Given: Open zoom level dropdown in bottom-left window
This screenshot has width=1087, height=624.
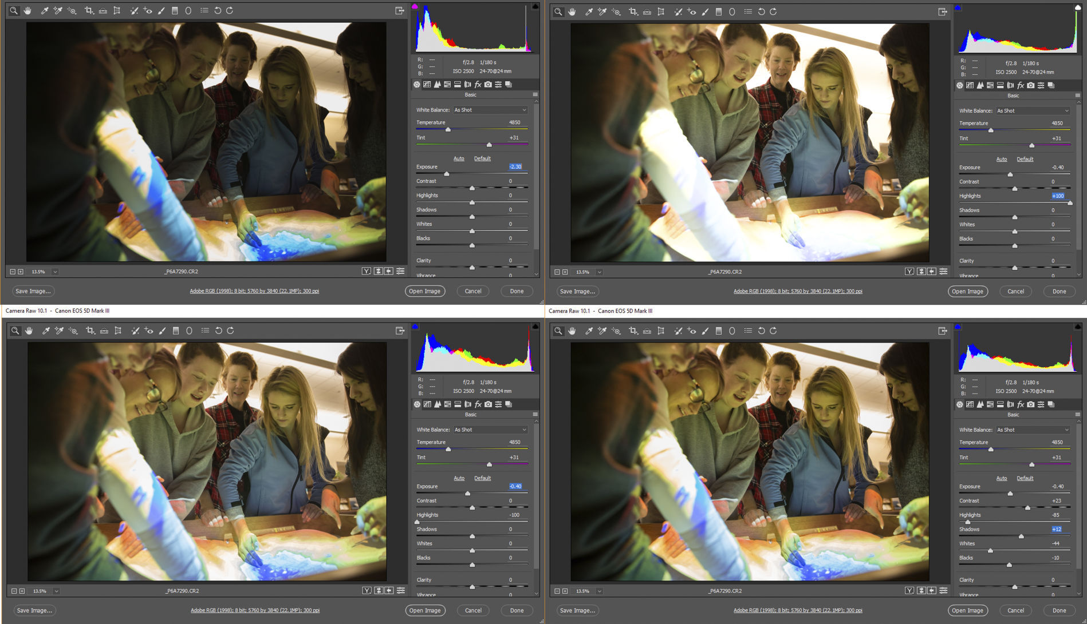Looking at the screenshot, I should 56,591.
